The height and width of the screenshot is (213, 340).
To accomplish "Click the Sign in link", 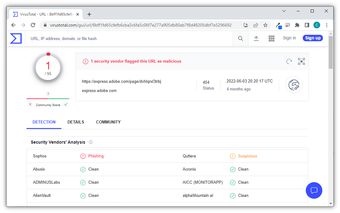I will tap(289, 38).
